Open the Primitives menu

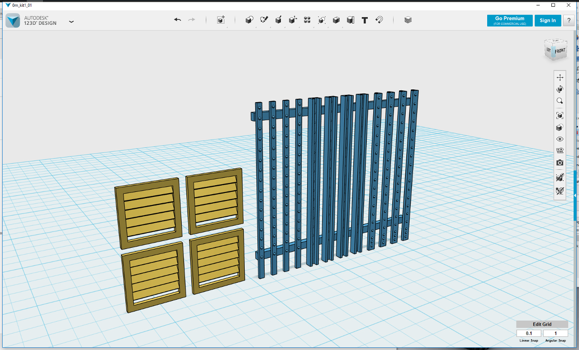pyautogui.click(x=249, y=20)
